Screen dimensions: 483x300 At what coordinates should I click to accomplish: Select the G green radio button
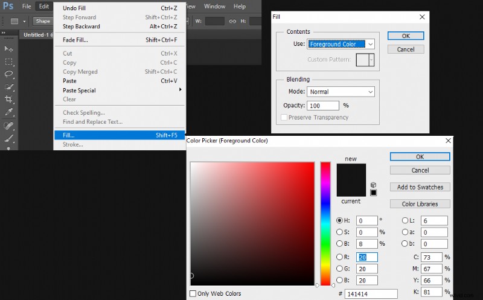point(339,269)
